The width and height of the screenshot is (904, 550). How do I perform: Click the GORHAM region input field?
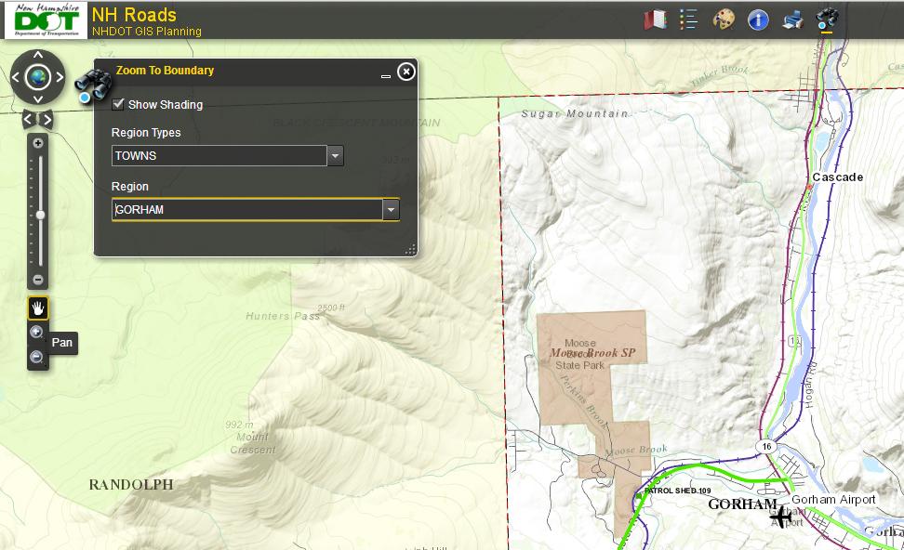[x=247, y=210]
